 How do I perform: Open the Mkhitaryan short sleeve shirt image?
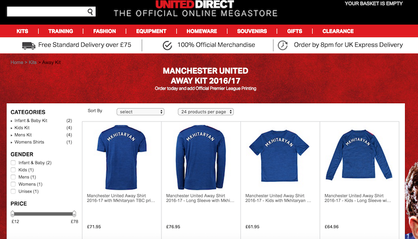tap(121, 157)
